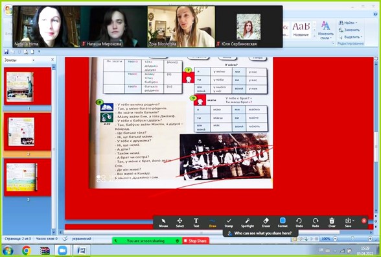The image size is (381, 257).
Task: Select slide 3 thumbnail
Action: tap(28, 177)
